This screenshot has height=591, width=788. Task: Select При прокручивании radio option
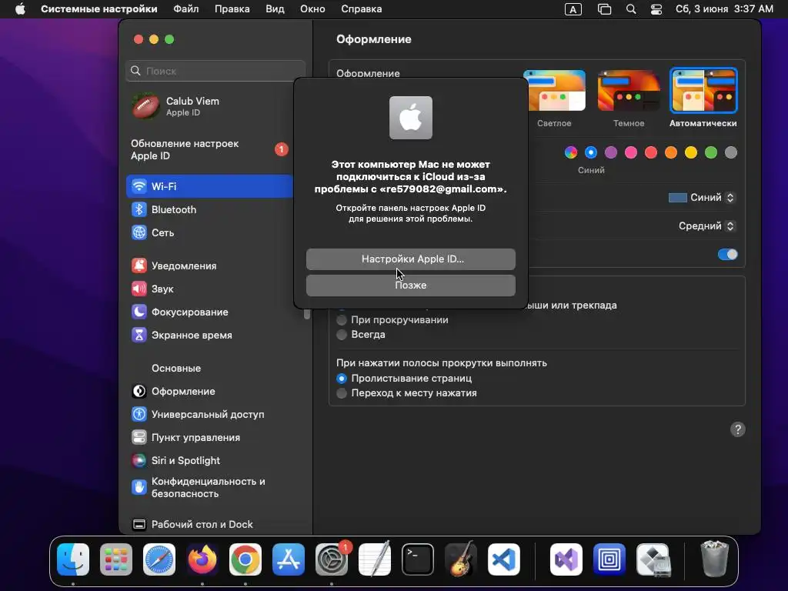(342, 320)
